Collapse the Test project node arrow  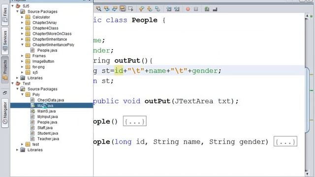tap(13, 83)
